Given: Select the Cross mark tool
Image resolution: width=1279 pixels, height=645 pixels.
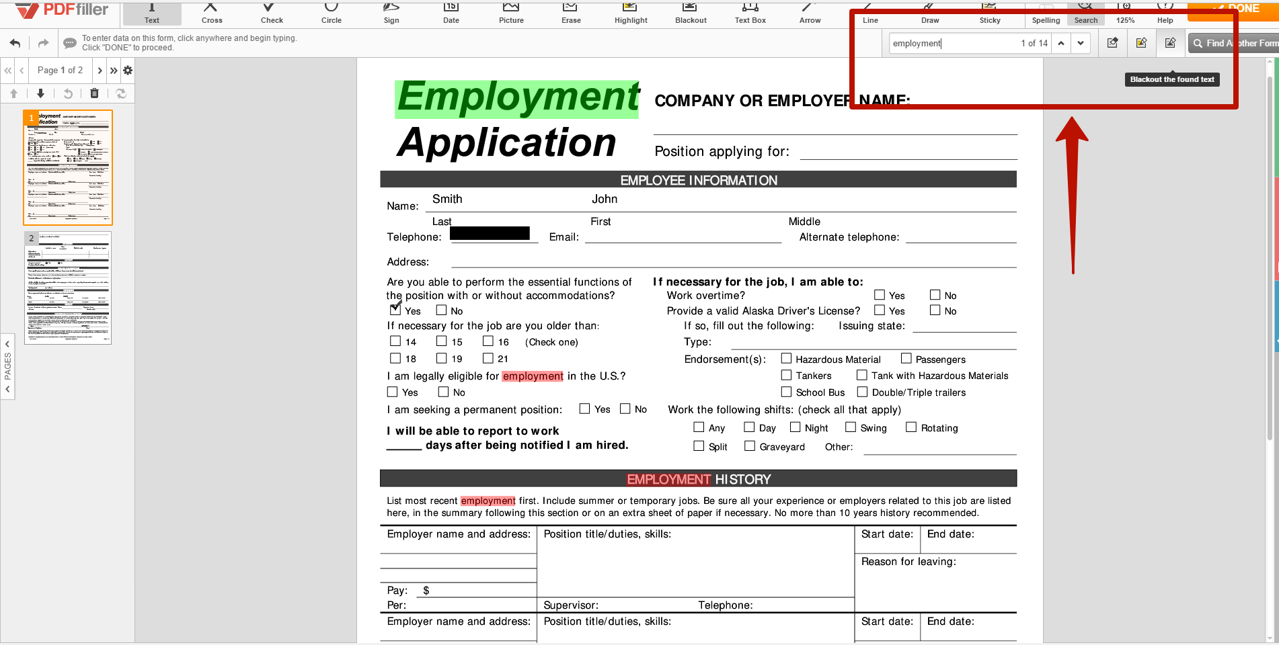Looking at the screenshot, I should tap(212, 13).
